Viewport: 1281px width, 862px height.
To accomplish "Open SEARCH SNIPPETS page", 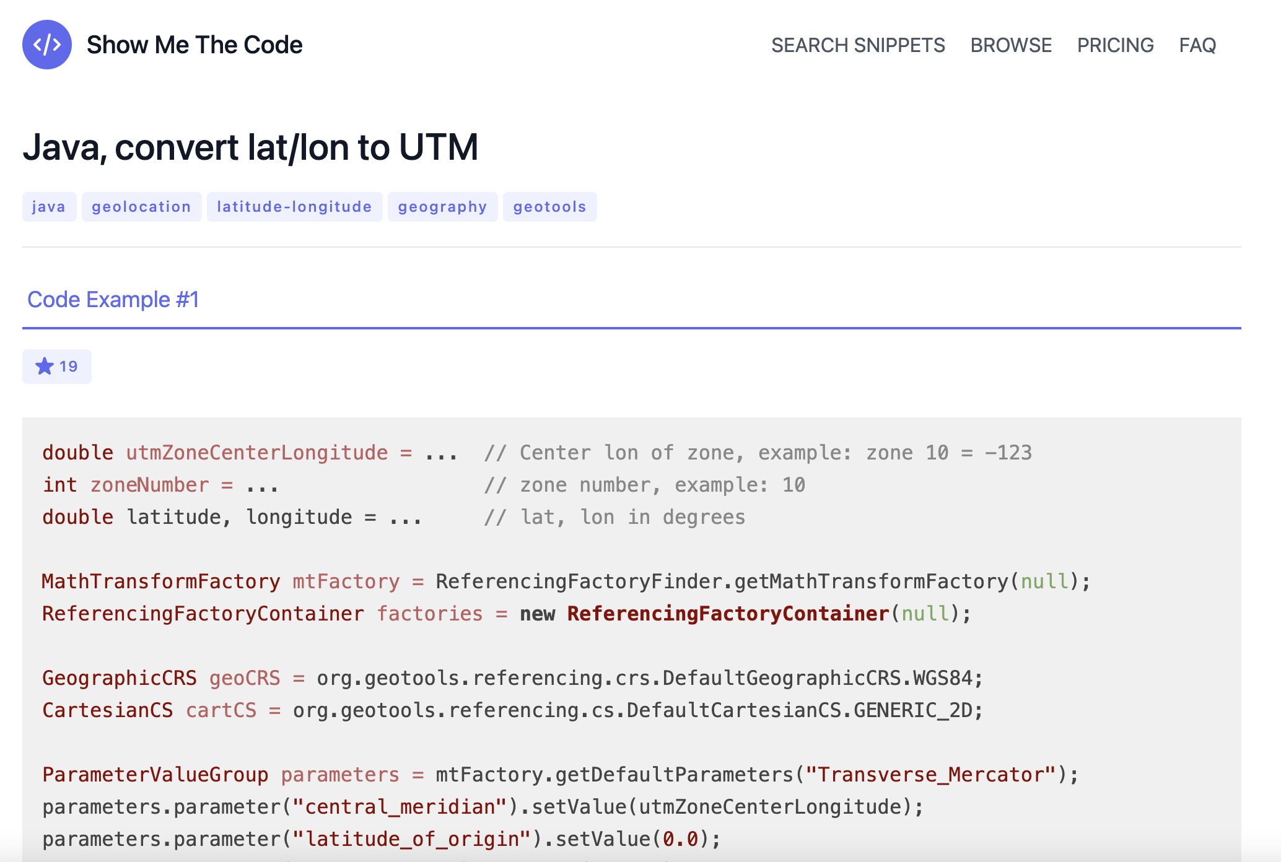I will pos(859,45).
